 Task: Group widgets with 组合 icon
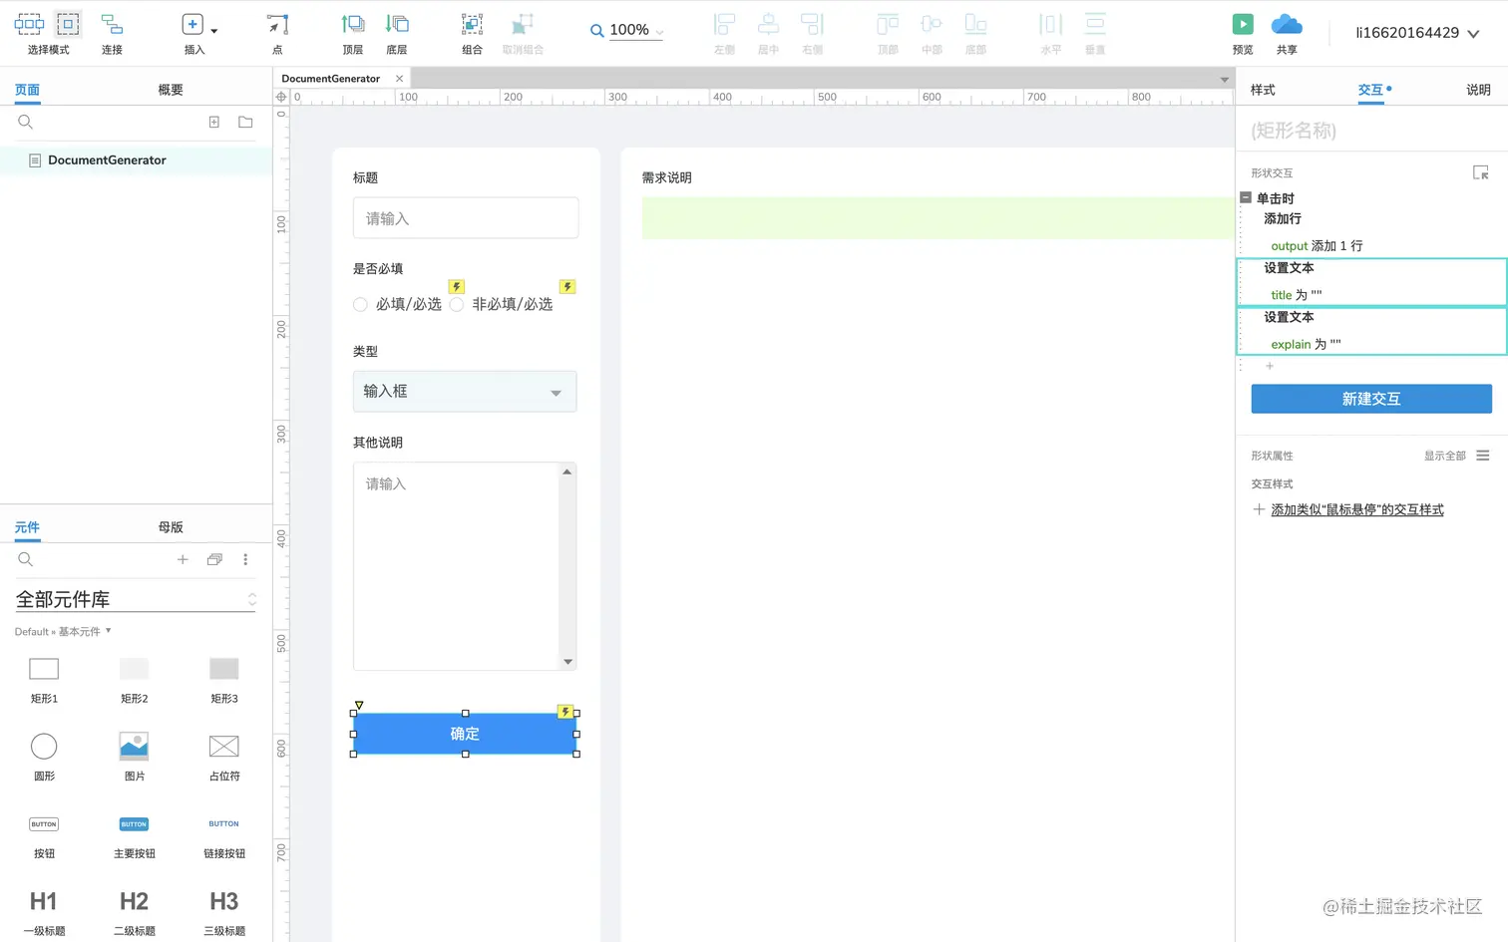(472, 24)
